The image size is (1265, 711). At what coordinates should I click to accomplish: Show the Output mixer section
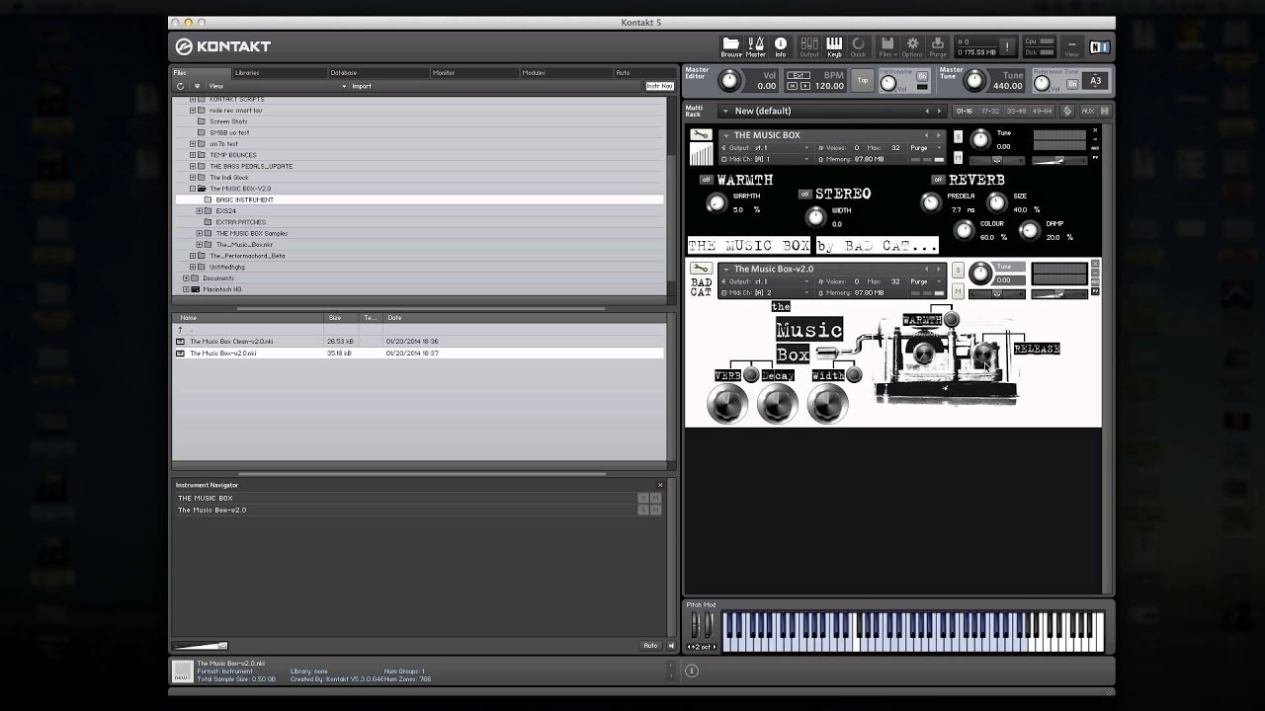point(809,46)
